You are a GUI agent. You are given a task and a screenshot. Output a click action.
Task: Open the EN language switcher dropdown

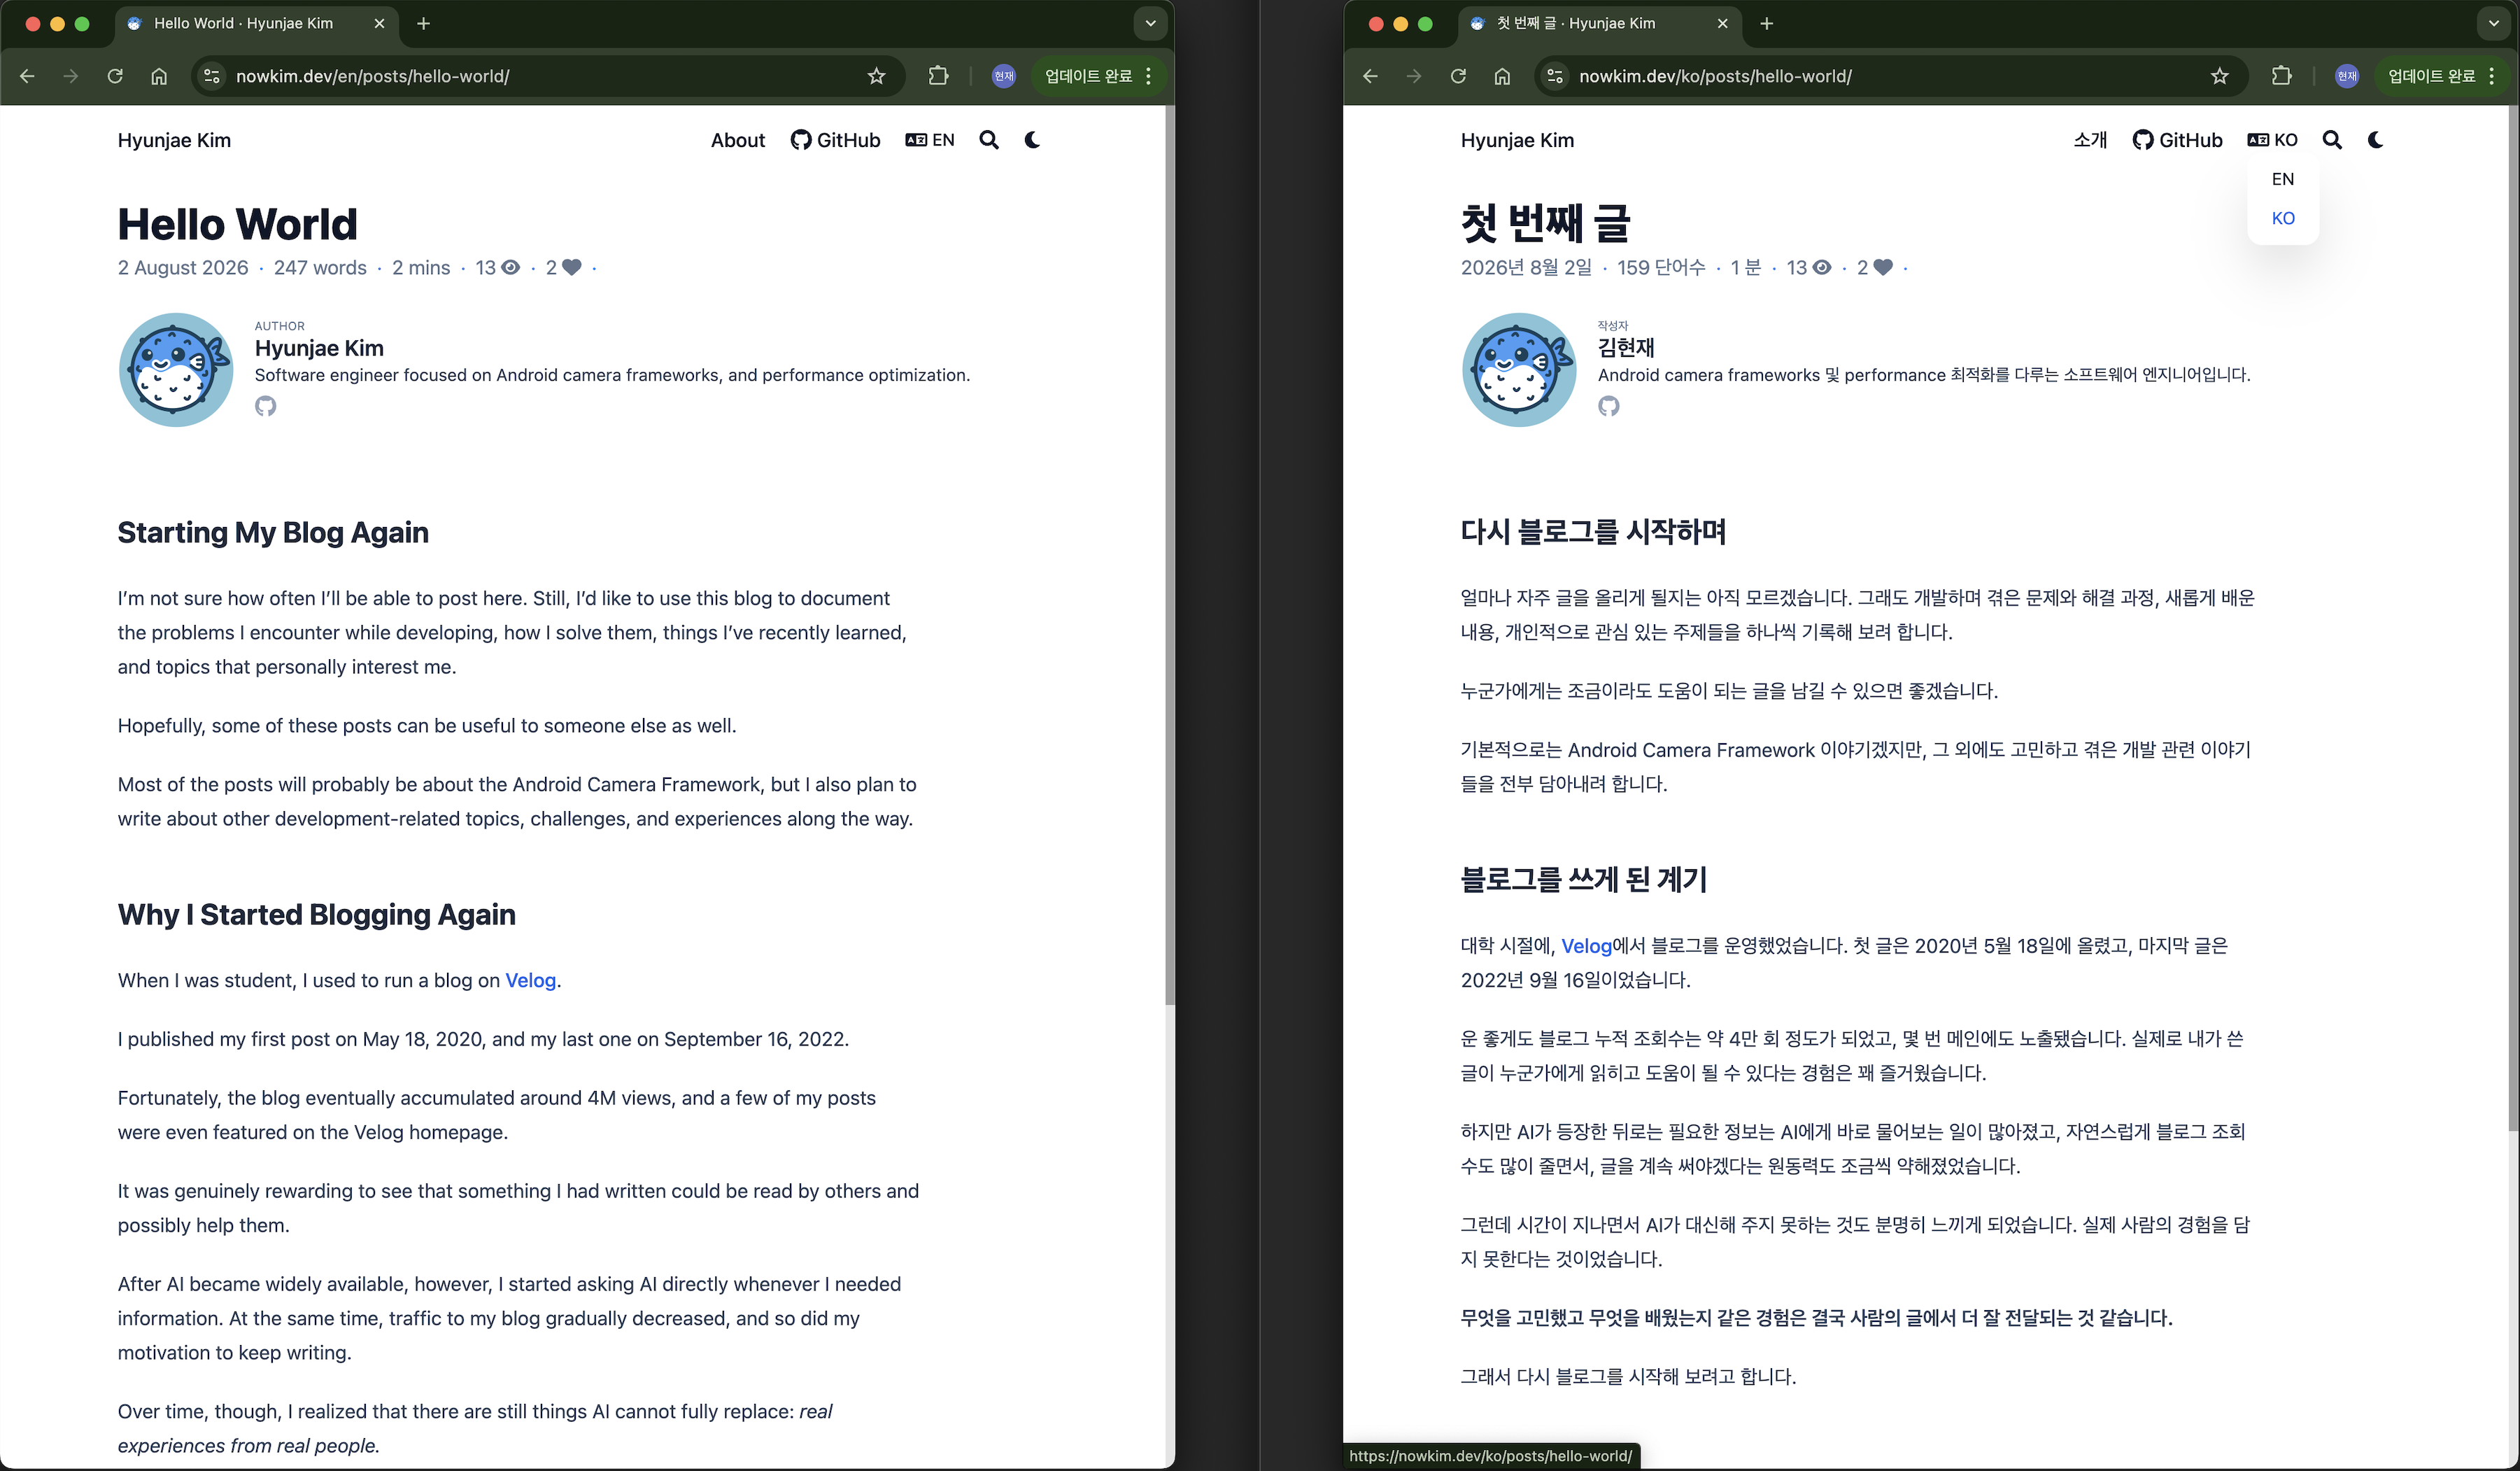point(929,140)
